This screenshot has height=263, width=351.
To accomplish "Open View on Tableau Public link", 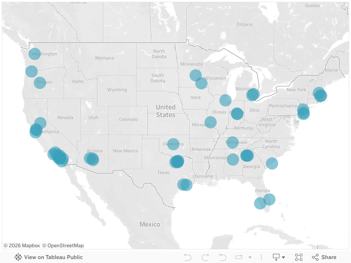I will click(x=53, y=257).
